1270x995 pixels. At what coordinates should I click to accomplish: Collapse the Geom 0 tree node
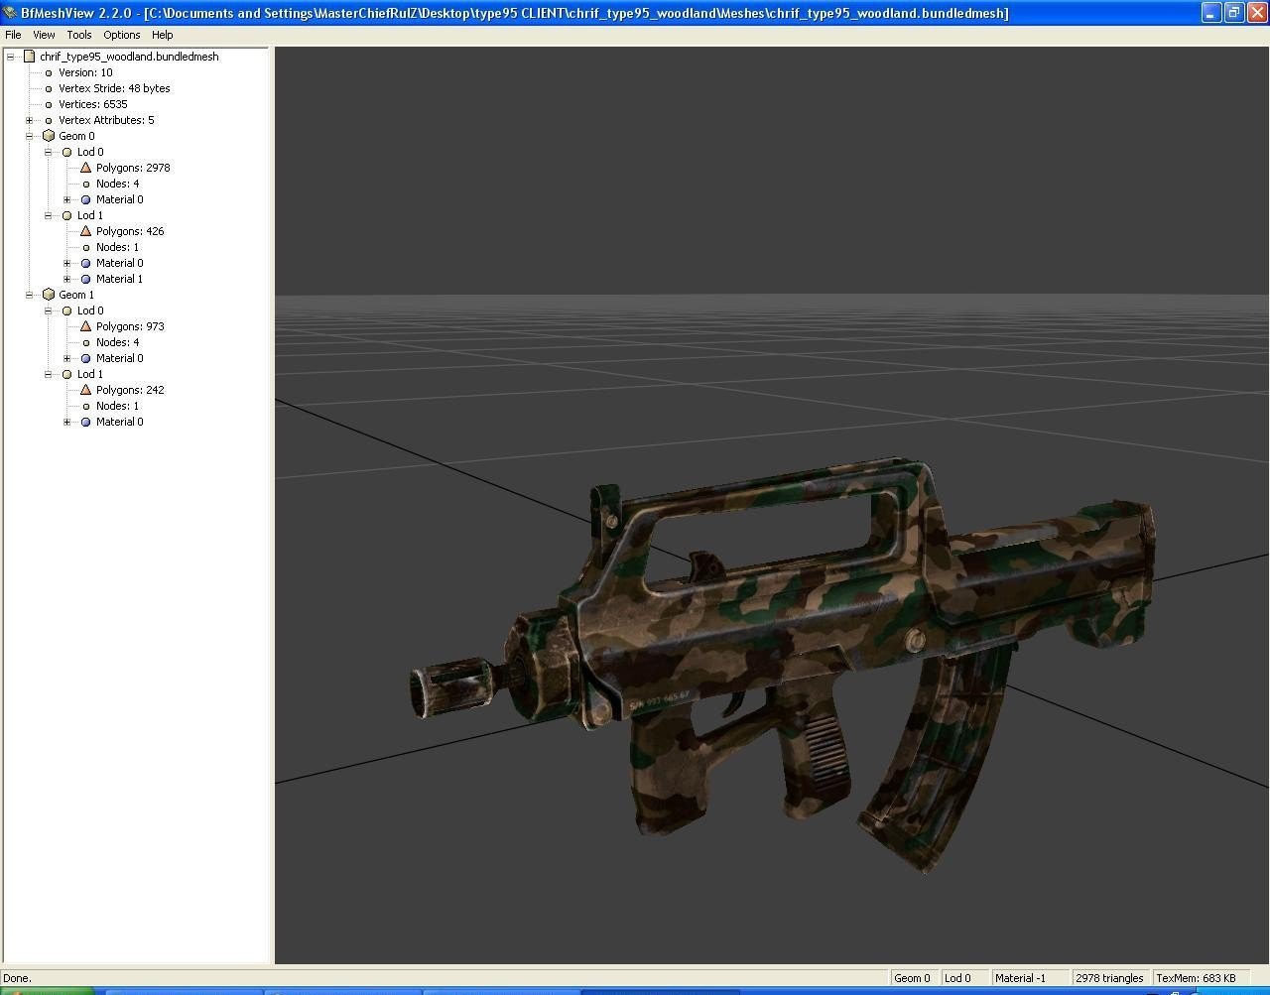[30, 136]
